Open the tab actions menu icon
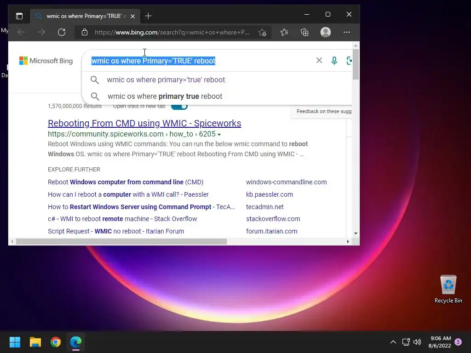471x353 pixels. pyautogui.click(x=19, y=16)
